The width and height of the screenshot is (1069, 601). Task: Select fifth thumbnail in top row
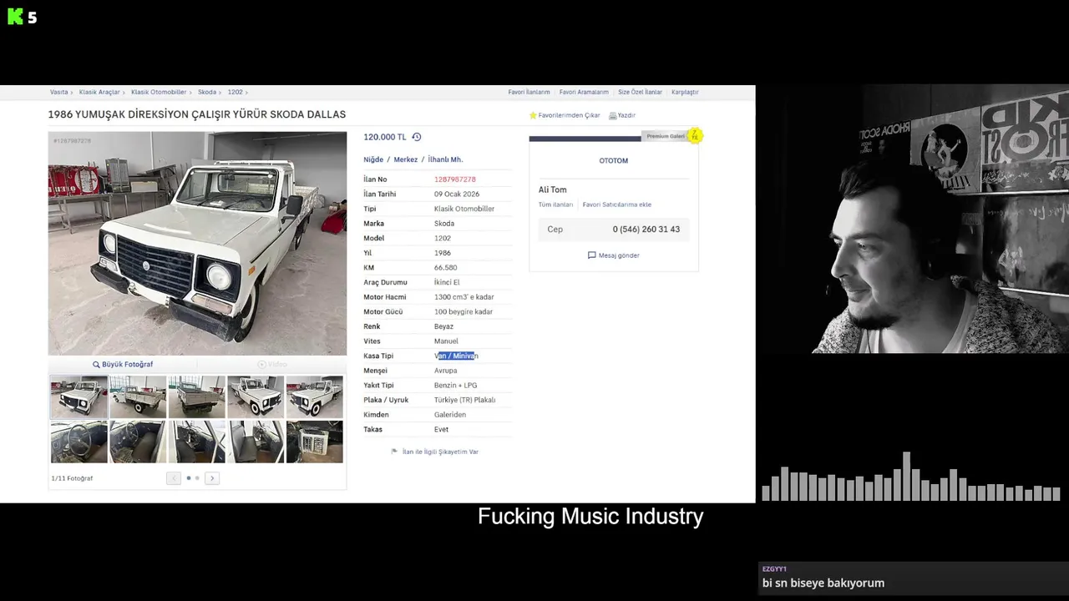(x=315, y=396)
